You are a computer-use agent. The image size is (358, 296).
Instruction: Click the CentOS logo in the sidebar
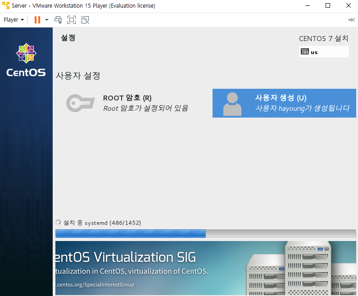click(x=26, y=60)
